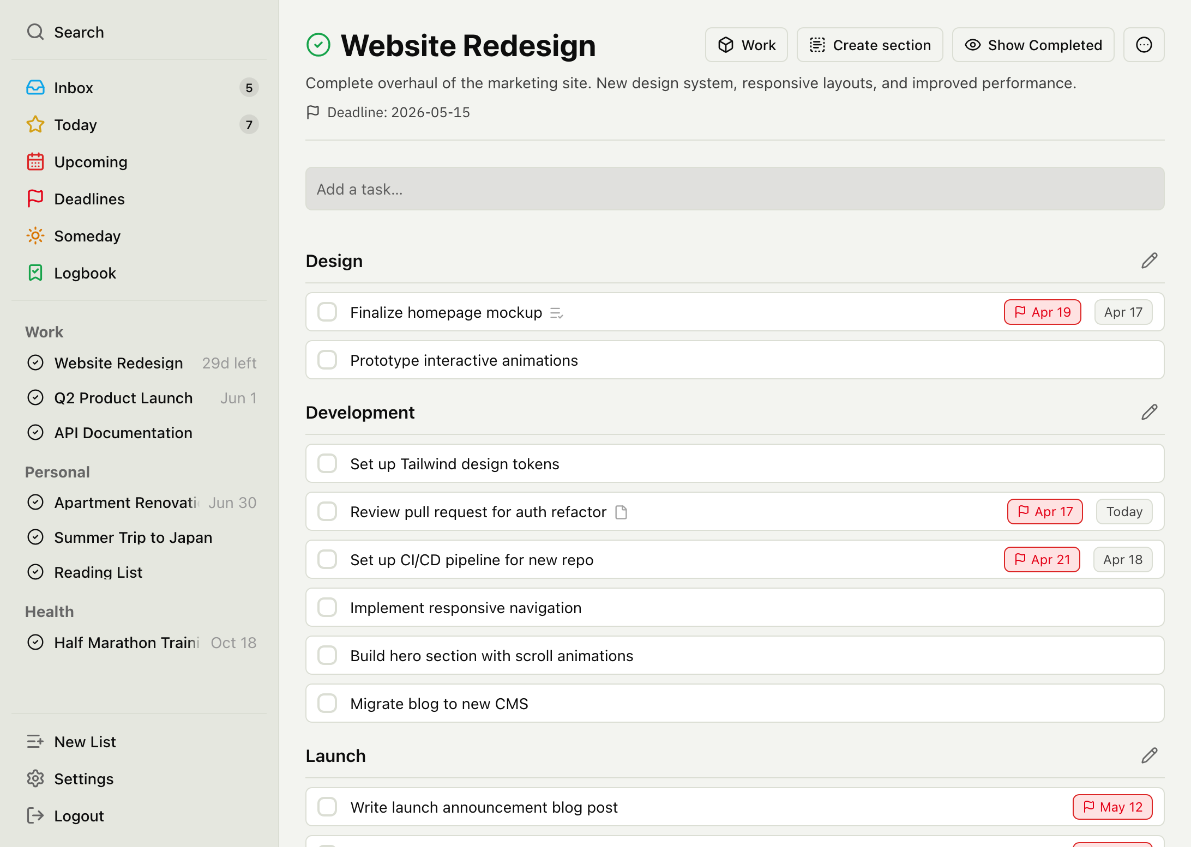Go to Today view

pos(140,125)
